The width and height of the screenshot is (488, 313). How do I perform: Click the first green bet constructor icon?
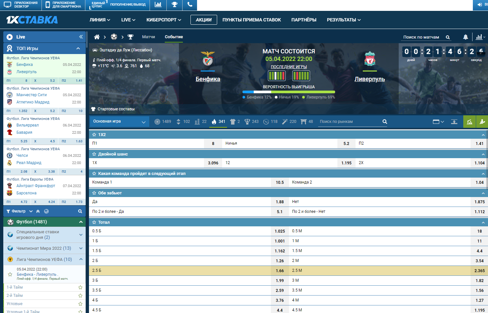coord(470,122)
